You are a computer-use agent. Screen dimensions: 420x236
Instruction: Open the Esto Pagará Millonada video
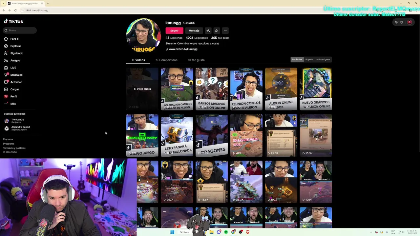177,135
